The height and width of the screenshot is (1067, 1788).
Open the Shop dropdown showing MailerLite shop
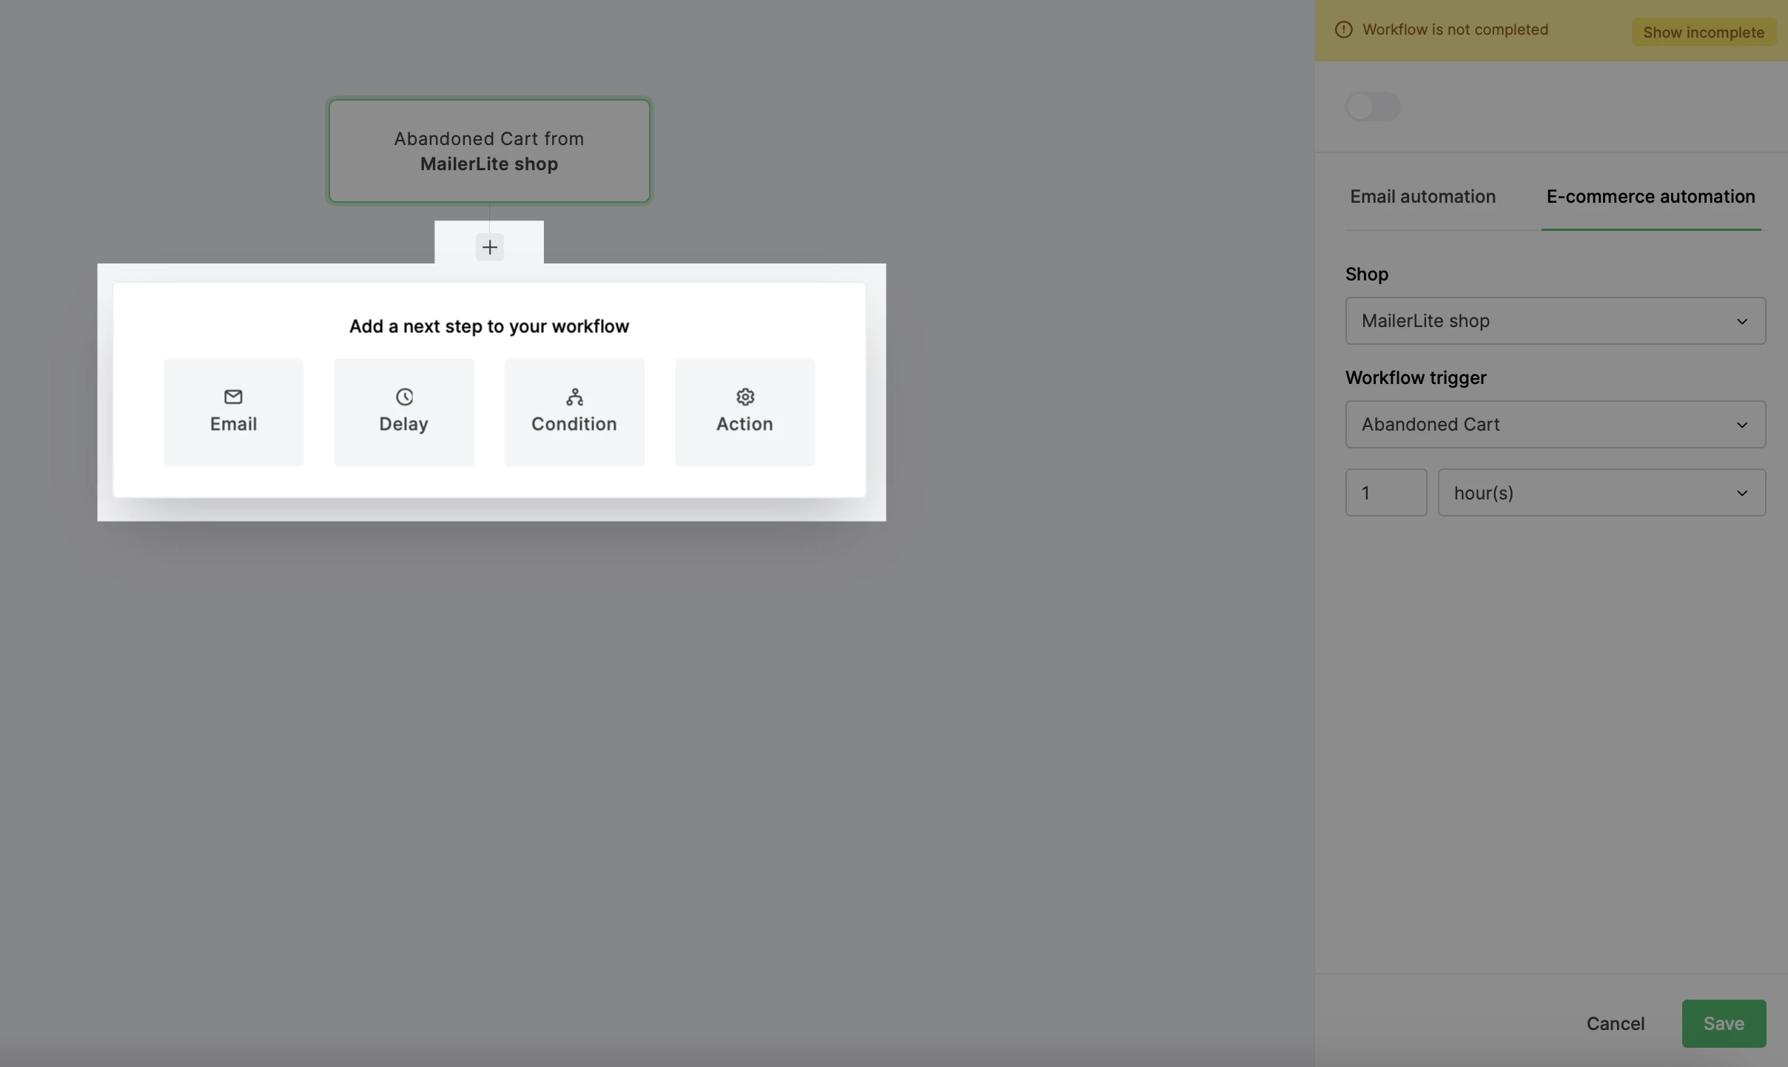(x=1554, y=320)
